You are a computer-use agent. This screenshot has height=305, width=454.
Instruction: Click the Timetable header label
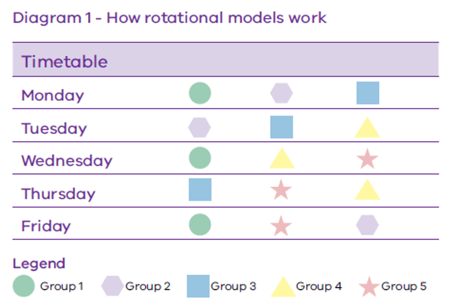click(x=65, y=61)
